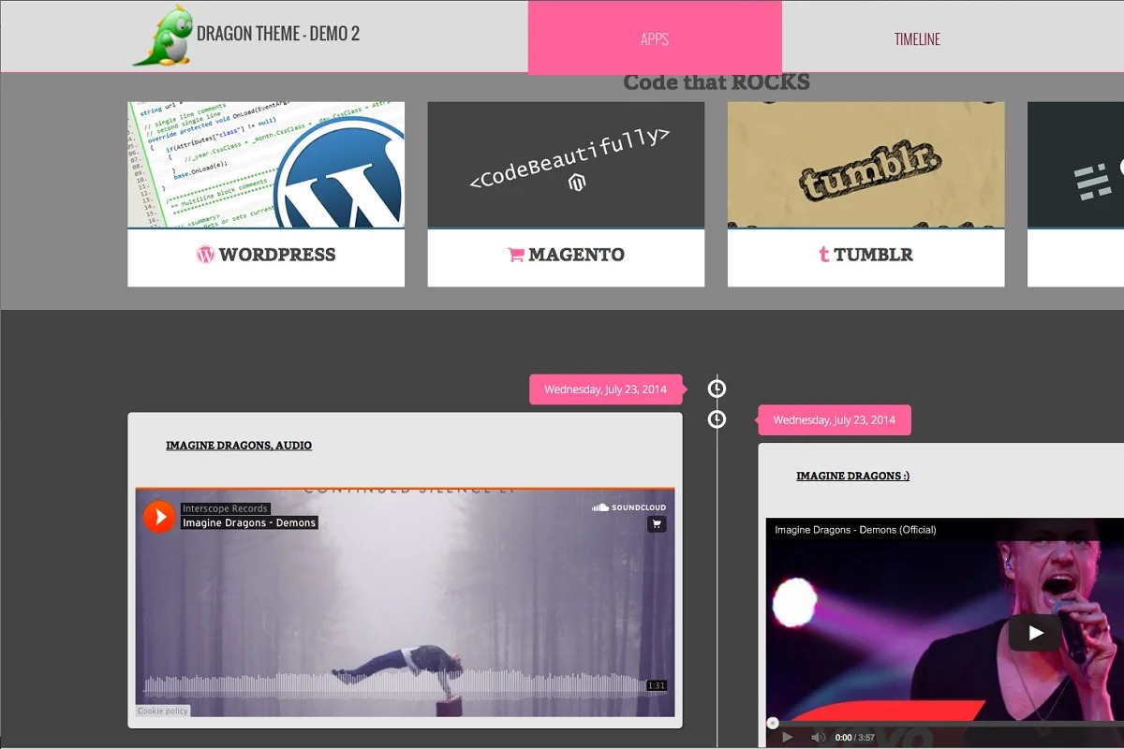Open the MAGENTO card title
The image size is (1124, 749).
[566, 255]
